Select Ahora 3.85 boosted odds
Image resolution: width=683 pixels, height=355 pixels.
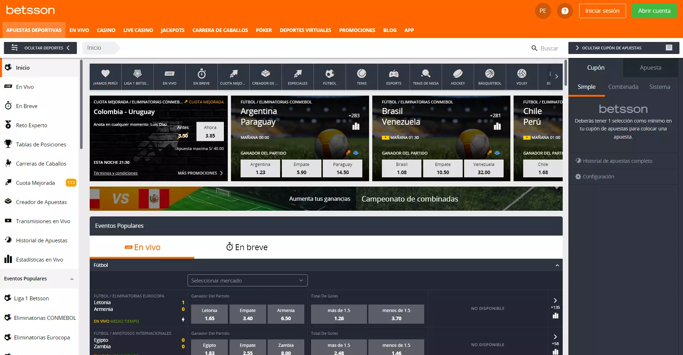210,131
